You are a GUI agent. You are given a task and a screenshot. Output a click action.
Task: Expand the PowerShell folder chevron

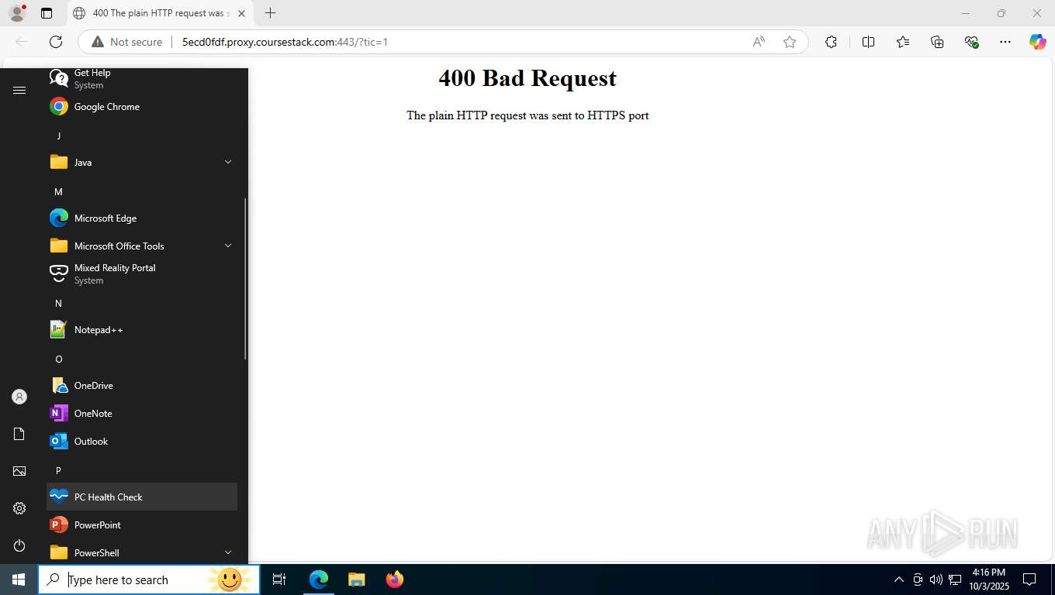coord(228,552)
